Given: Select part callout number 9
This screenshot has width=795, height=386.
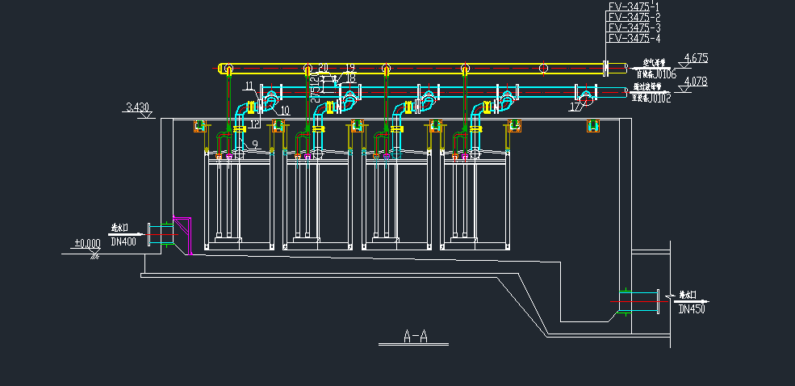Looking at the screenshot, I should [254, 145].
